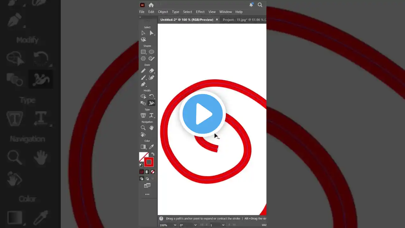Open the 100% zoom level dropdown
Image resolution: width=405 pixels, height=228 pixels.
pos(175,225)
